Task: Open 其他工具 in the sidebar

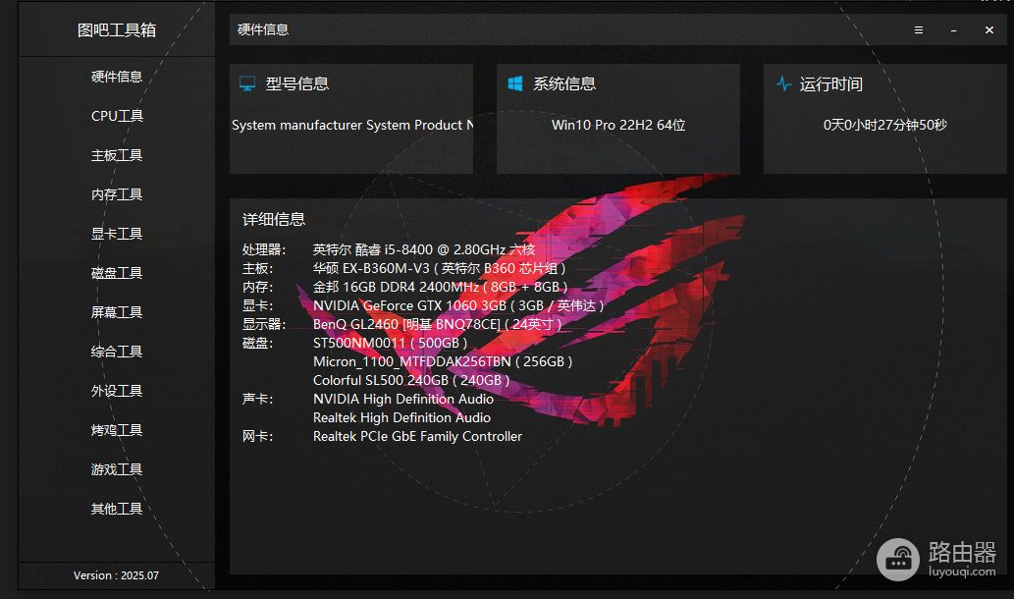Action: [117, 509]
